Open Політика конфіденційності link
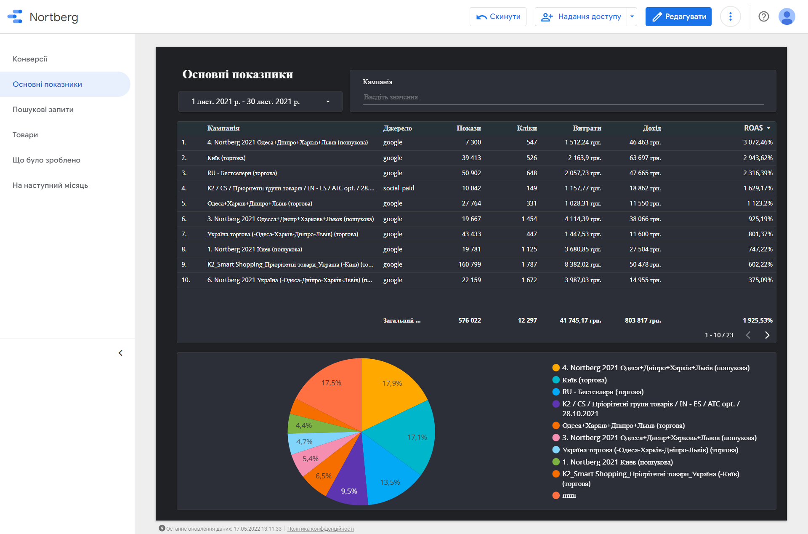The image size is (808, 534). (x=320, y=529)
